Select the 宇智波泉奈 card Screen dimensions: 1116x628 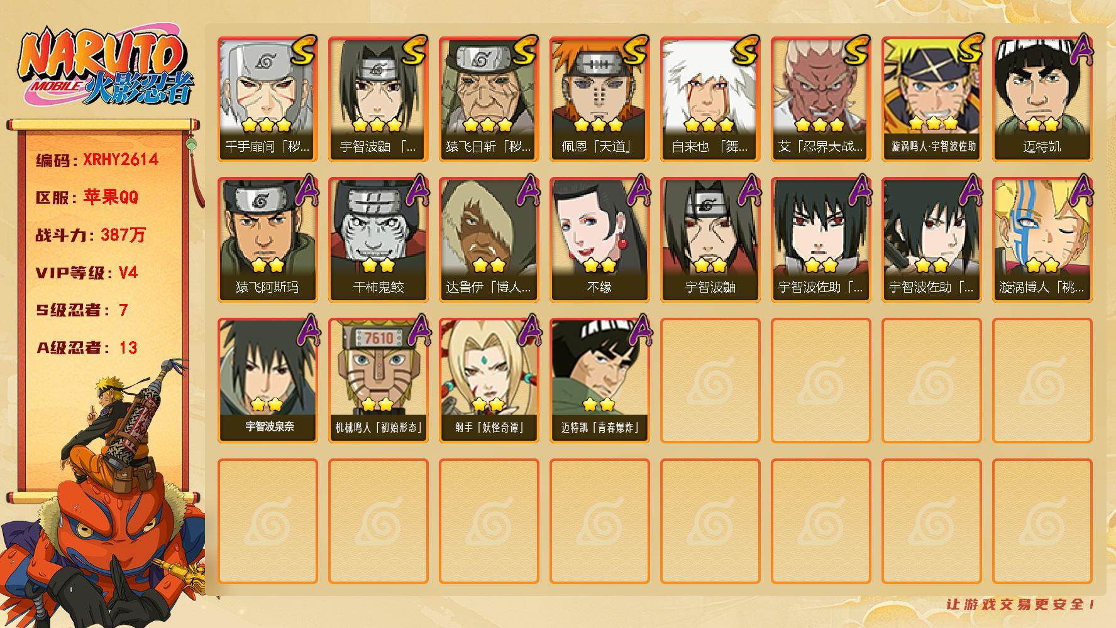pyautogui.click(x=267, y=381)
